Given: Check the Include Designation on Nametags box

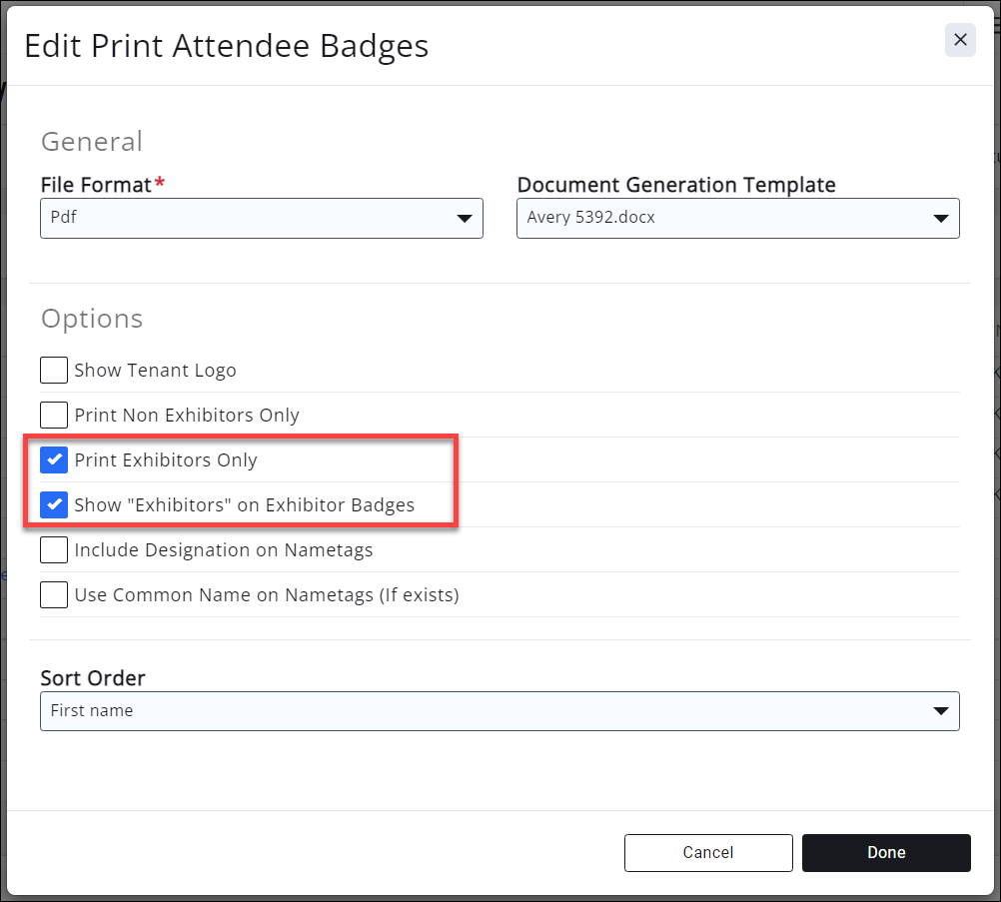Looking at the screenshot, I should [54, 549].
